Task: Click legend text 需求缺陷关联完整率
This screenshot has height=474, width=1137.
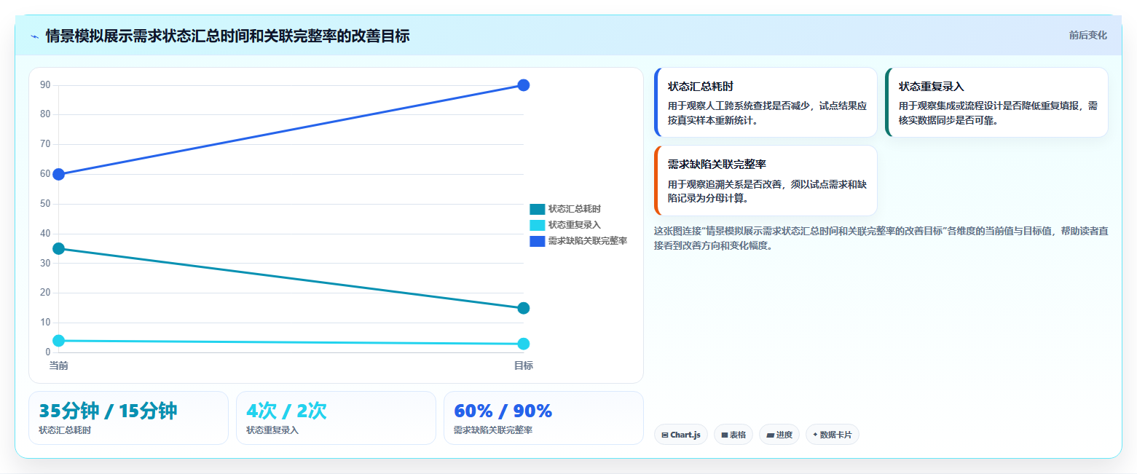Action: tap(587, 241)
